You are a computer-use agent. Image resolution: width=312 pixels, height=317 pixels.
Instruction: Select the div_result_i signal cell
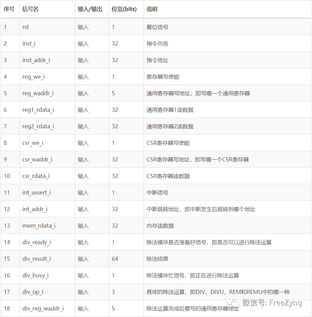(x=37, y=259)
